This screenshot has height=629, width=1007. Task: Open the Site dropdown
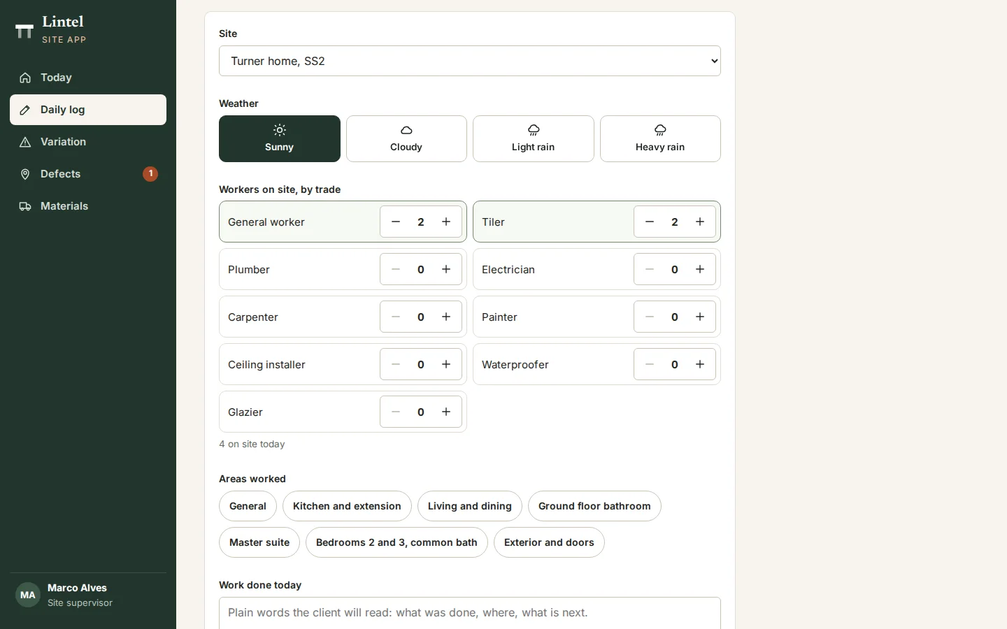coord(470,61)
